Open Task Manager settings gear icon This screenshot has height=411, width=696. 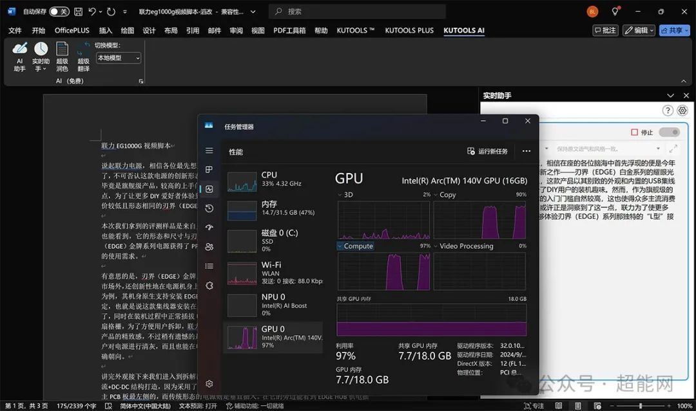click(x=209, y=383)
